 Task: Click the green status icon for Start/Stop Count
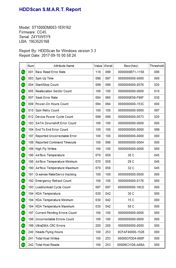(x=23, y=85)
